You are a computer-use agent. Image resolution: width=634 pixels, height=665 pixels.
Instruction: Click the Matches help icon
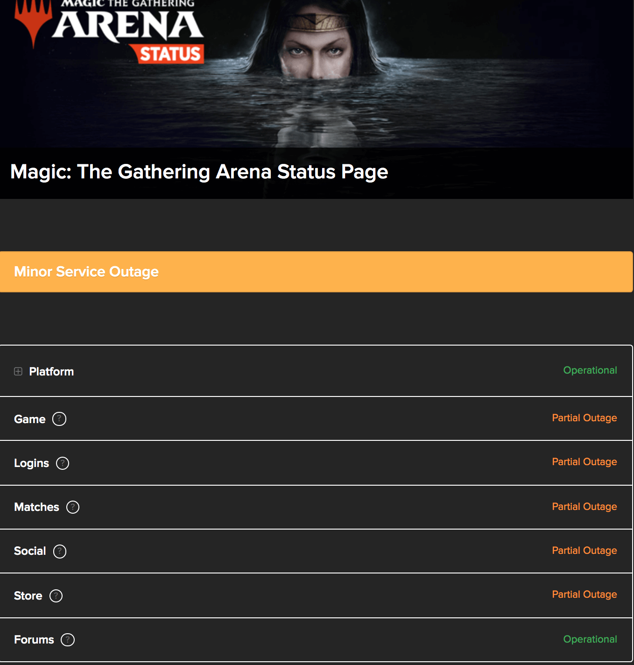click(73, 507)
